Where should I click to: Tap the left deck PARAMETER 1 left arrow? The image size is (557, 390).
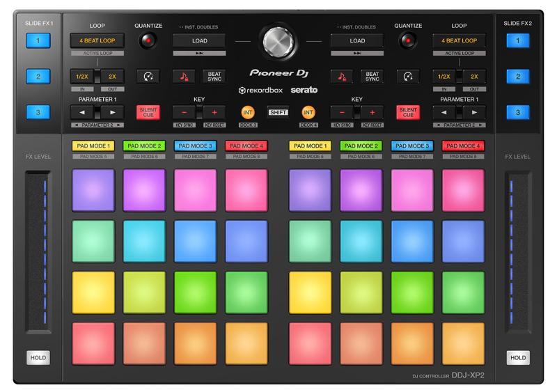pyautogui.click(x=82, y=112)
